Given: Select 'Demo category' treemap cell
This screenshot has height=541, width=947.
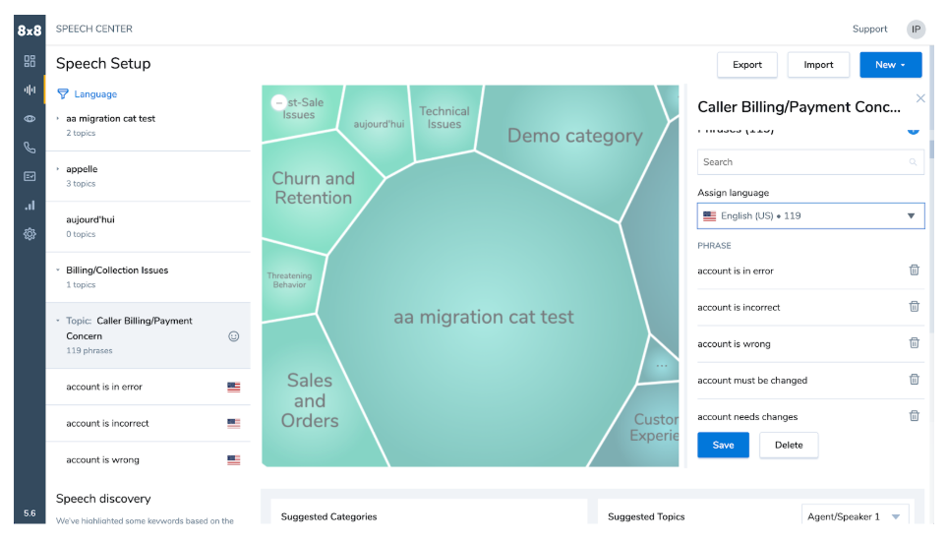Looking at the screenshot, I should pos(574,137).
